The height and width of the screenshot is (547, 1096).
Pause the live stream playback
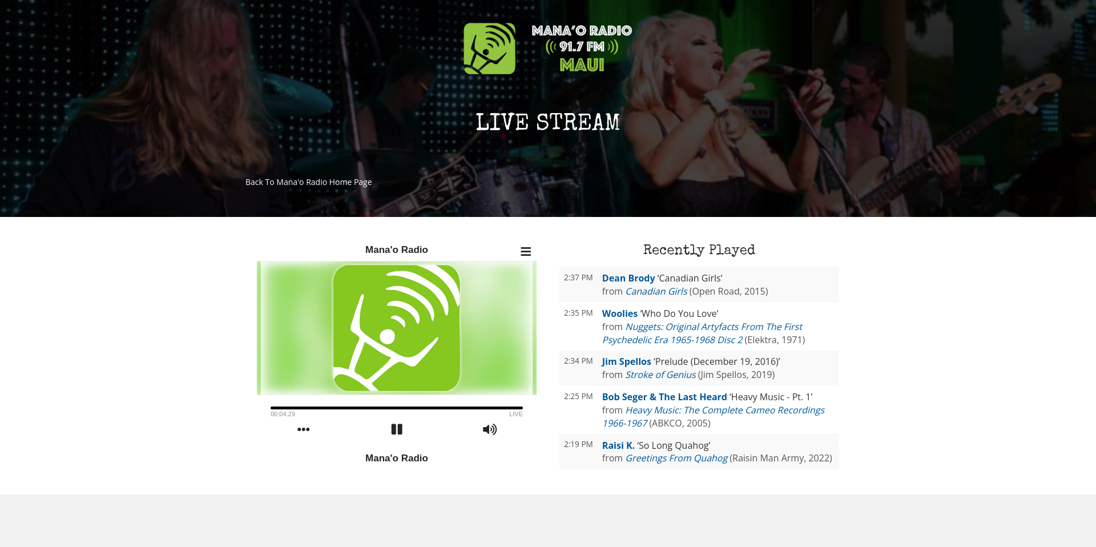coord(397,429)
